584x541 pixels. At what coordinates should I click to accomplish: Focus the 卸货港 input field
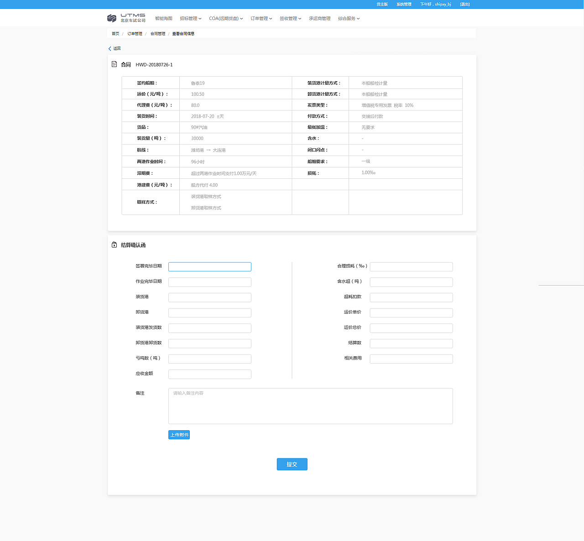coord(210,313)
